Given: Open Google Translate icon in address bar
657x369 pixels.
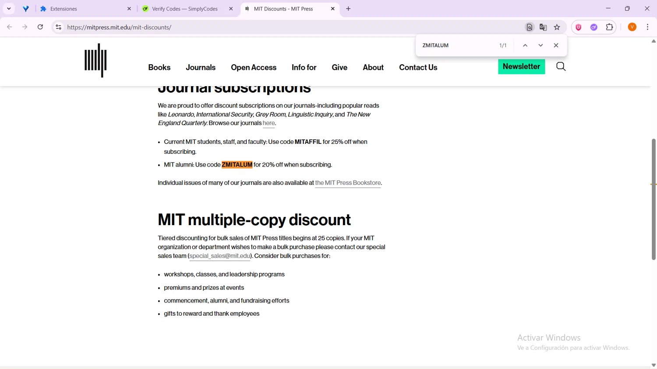Looking at the screenshot, I should (x=543, y=27).
